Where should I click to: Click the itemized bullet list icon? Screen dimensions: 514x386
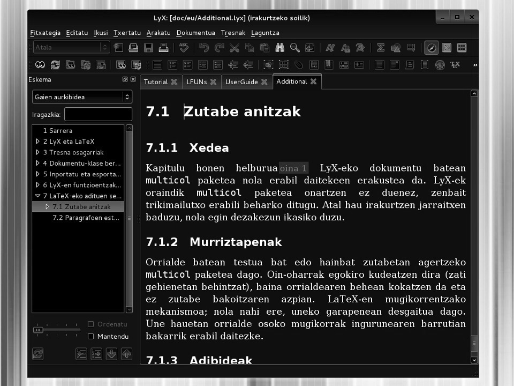(x=187, y=65)
